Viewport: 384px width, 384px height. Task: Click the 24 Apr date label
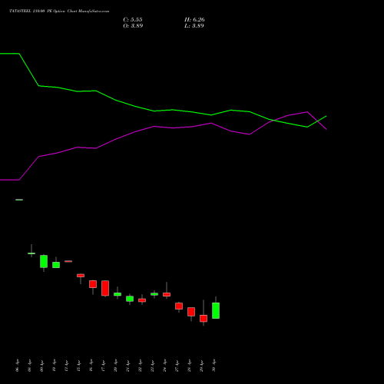click(x=165, y=366)
